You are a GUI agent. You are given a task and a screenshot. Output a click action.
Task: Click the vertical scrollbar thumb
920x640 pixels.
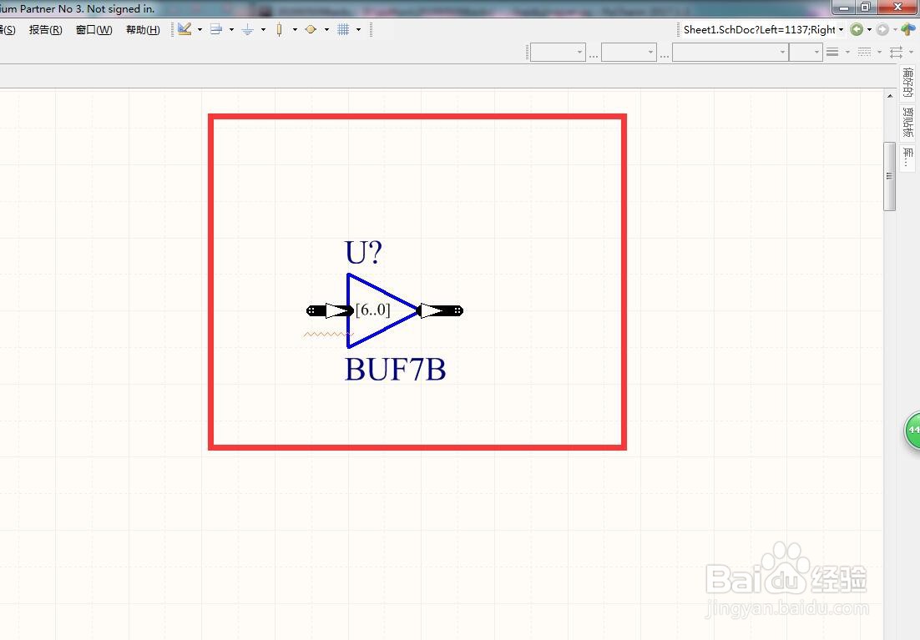coord(889,176)
